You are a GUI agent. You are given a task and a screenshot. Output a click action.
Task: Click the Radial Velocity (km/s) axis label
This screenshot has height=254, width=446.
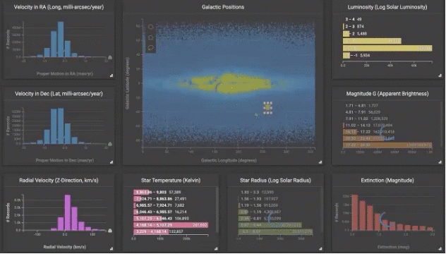[x=65, y=247]
